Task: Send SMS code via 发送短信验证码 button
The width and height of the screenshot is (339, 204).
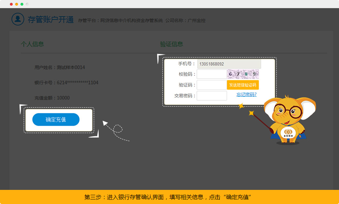Action: tap(243, 85)
